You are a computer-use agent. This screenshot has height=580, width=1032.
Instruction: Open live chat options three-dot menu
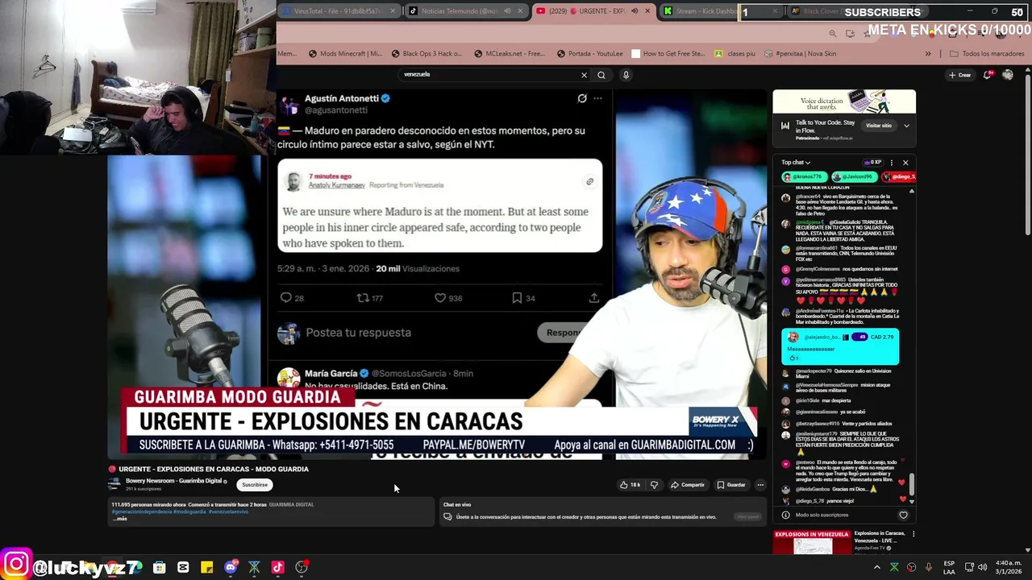(x=891, y=163)
